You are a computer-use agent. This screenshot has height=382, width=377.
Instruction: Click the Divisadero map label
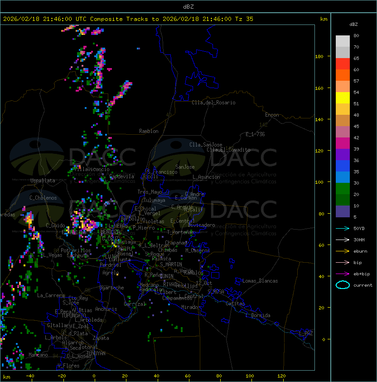coord(201,225)
